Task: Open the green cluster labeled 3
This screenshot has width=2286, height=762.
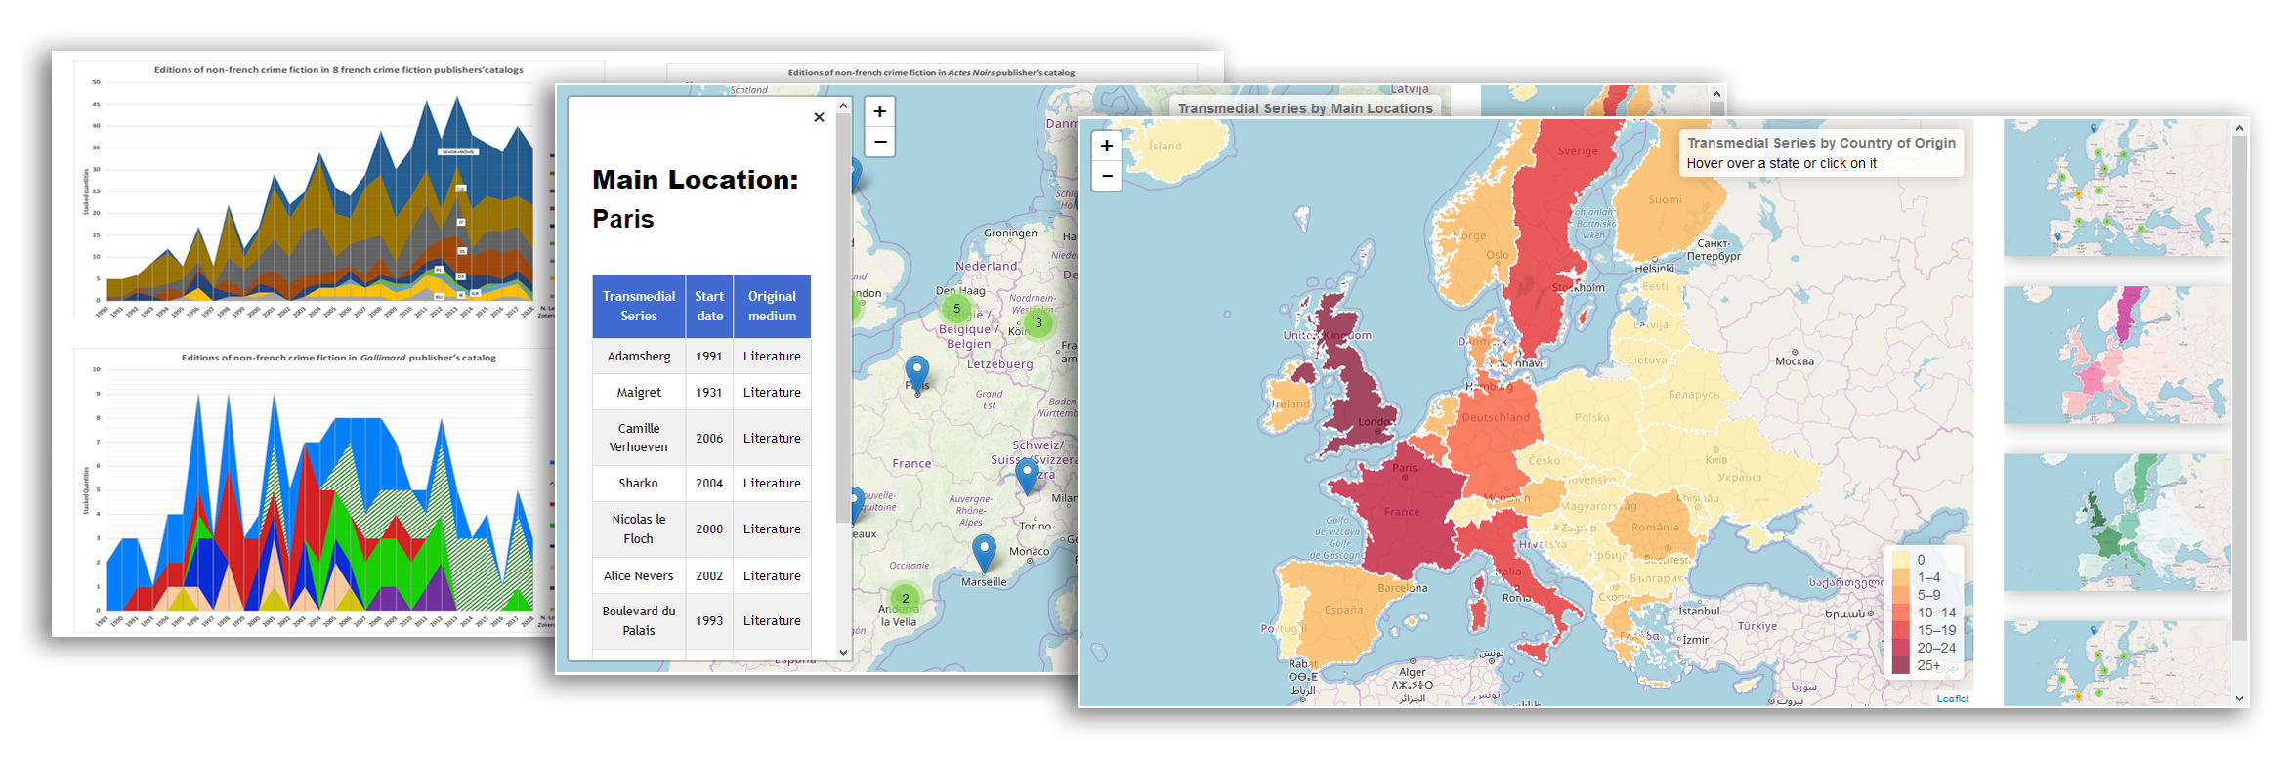Action: tap(1038, 322)
